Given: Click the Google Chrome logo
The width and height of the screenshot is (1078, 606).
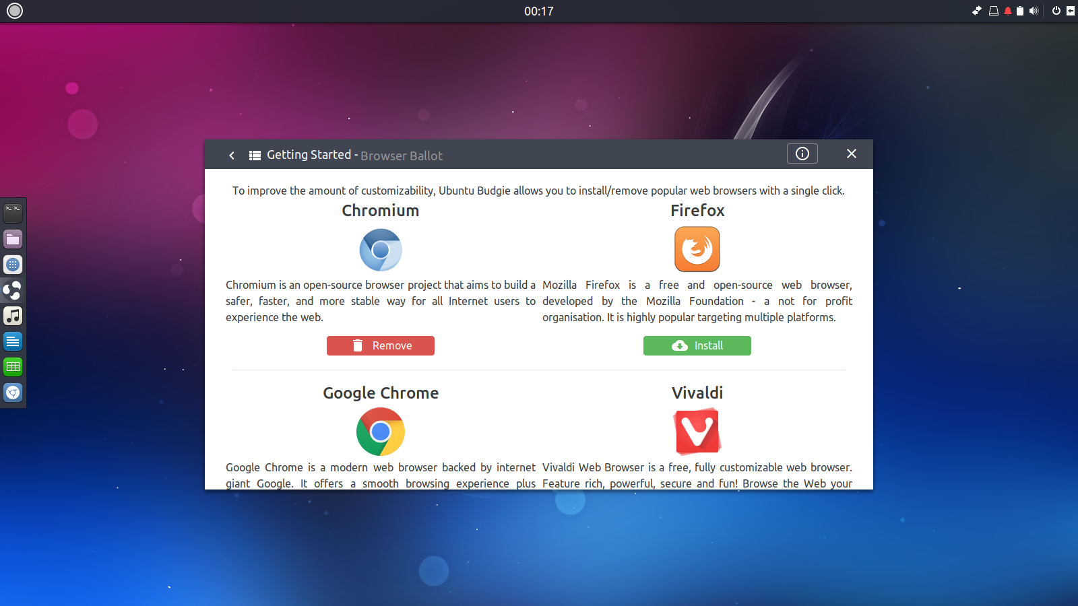Looking at the screenshot, I should click(381, 432).
